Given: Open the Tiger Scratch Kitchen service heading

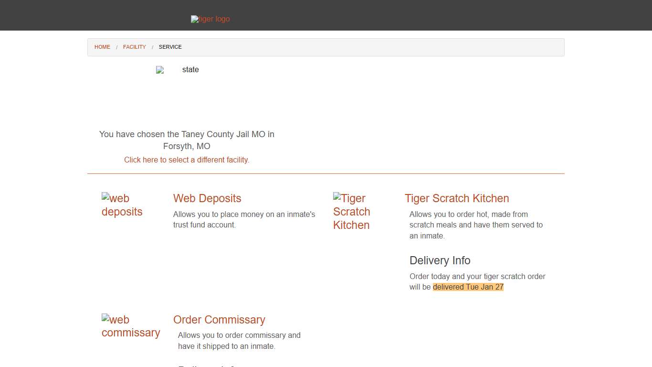Looking at the screenshot, I should tap(456, 198).
